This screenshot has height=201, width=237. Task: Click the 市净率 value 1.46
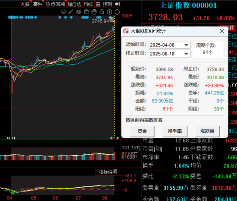coord(183,157)
